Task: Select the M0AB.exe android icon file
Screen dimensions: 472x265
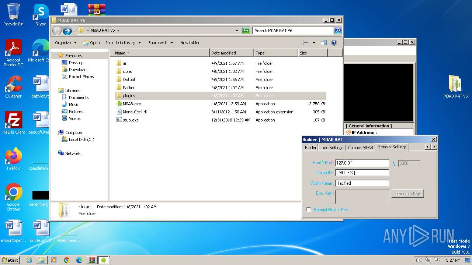Action: click(119, 104)
